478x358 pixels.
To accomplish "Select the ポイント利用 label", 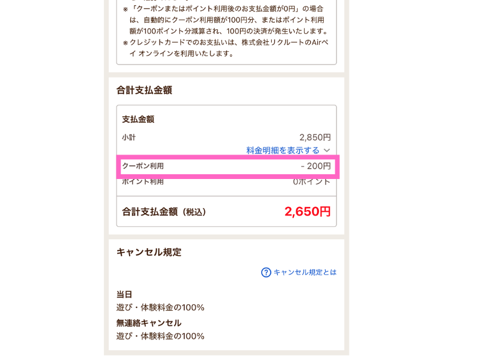I will (143, 182).
